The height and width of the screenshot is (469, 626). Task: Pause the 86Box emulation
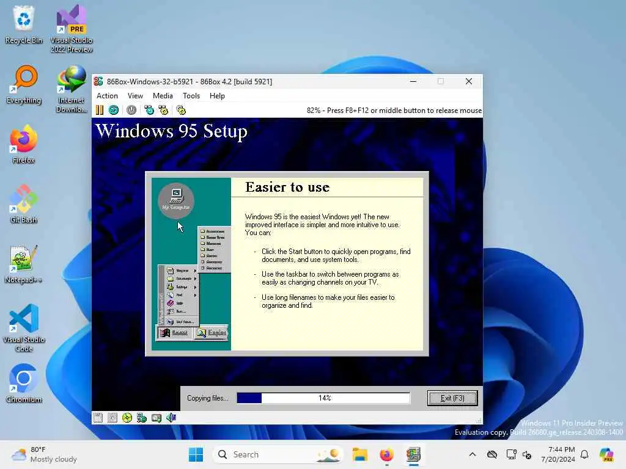100,110
